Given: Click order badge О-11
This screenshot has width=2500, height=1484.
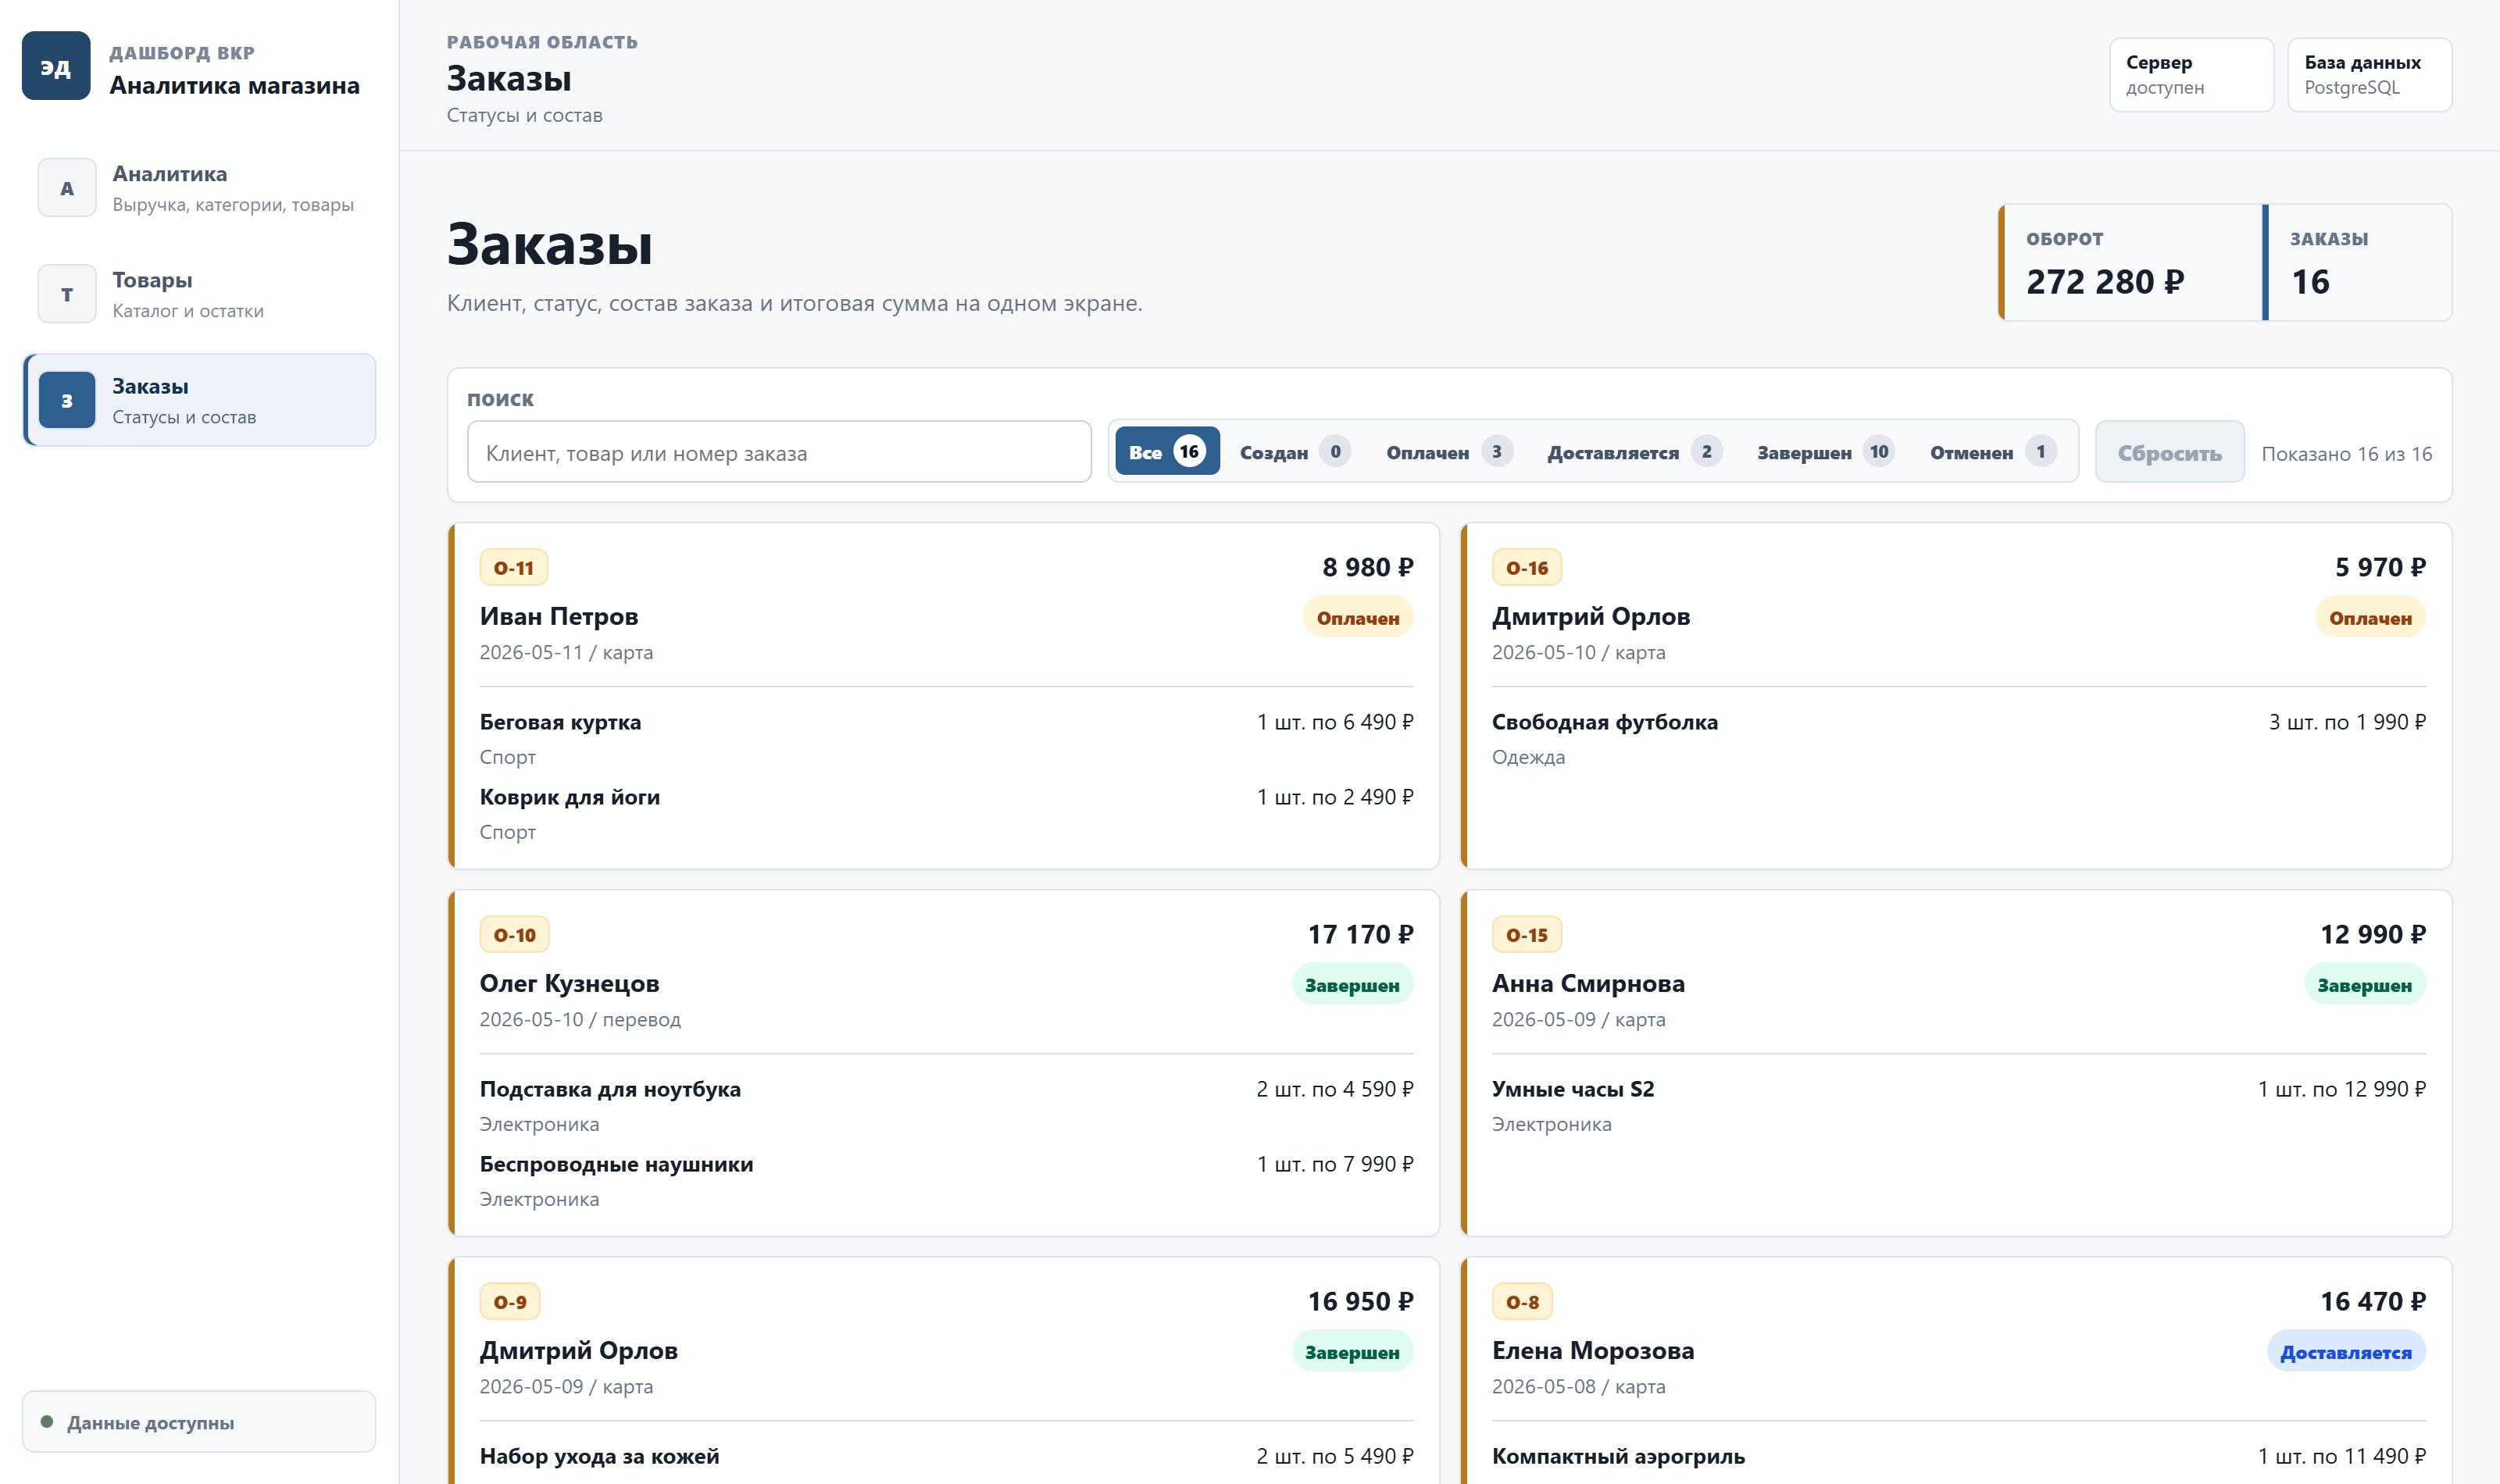Looking at the screenshot, I should point(514,567).
